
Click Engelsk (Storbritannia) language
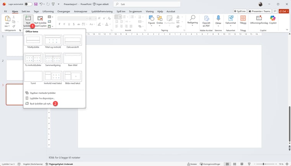(x=33, y=164)
